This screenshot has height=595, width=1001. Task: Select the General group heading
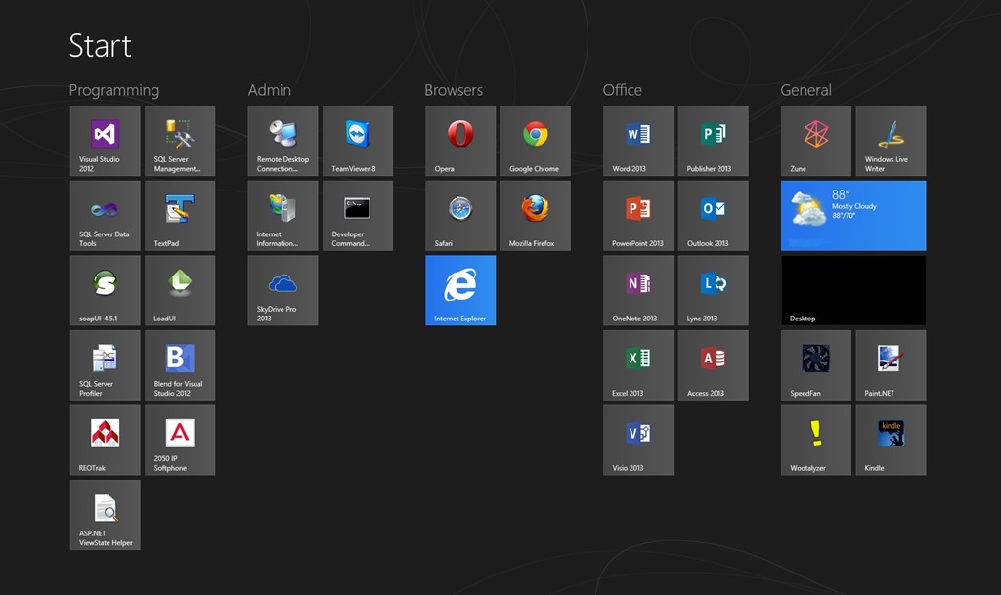point(805,90)
